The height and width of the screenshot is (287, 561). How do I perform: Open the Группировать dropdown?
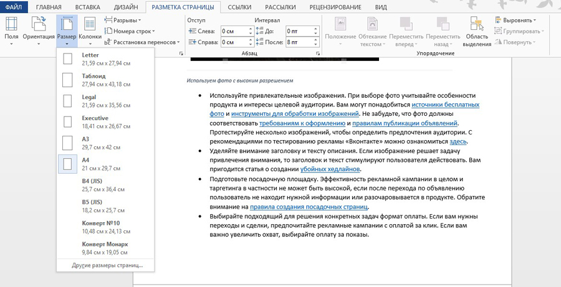coord(519,31)
